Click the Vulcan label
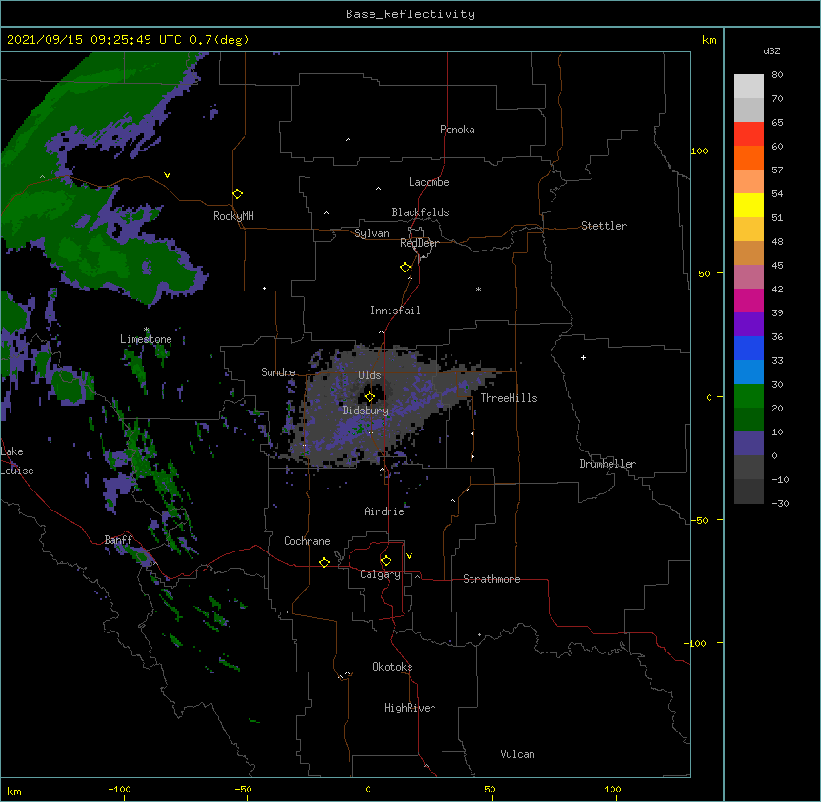The height and width of the screenshot is (802, 821). (517, 754)
